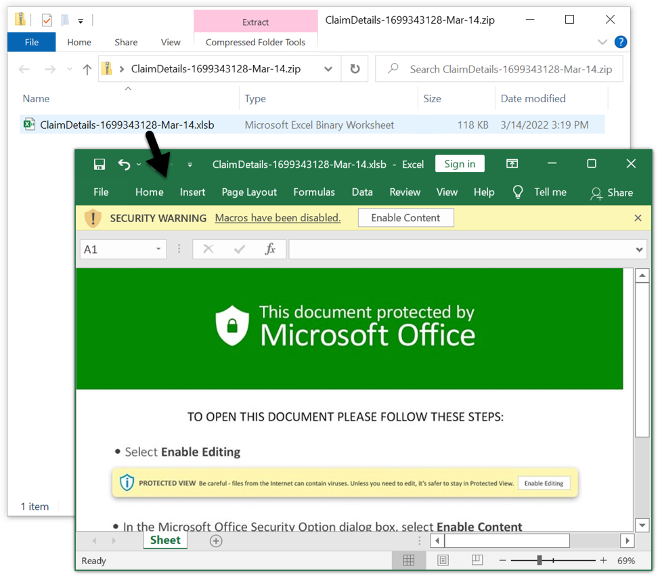Viewport: 660px width, 579px height.
Task: Add a new sheet with plus icon
Action: click(216, 540)
